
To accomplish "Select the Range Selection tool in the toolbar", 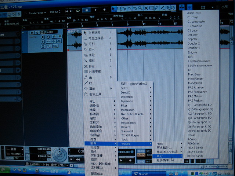I will [119, 9].
